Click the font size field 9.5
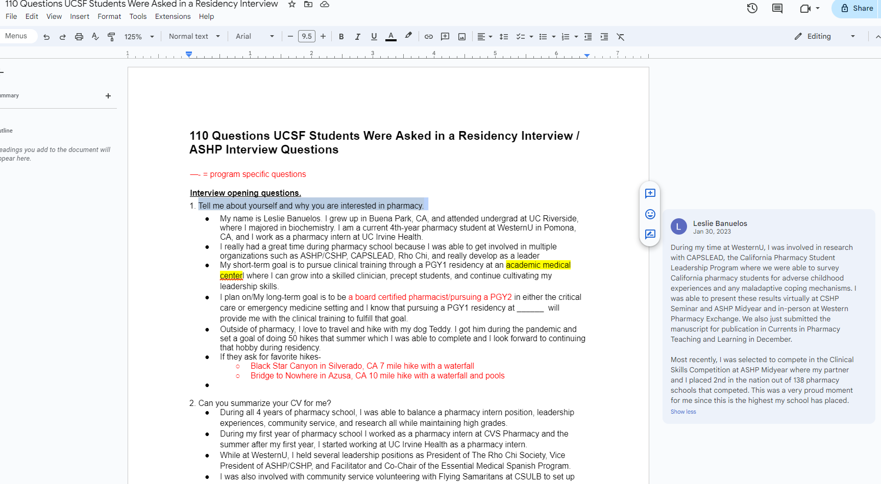 point(307,36)
